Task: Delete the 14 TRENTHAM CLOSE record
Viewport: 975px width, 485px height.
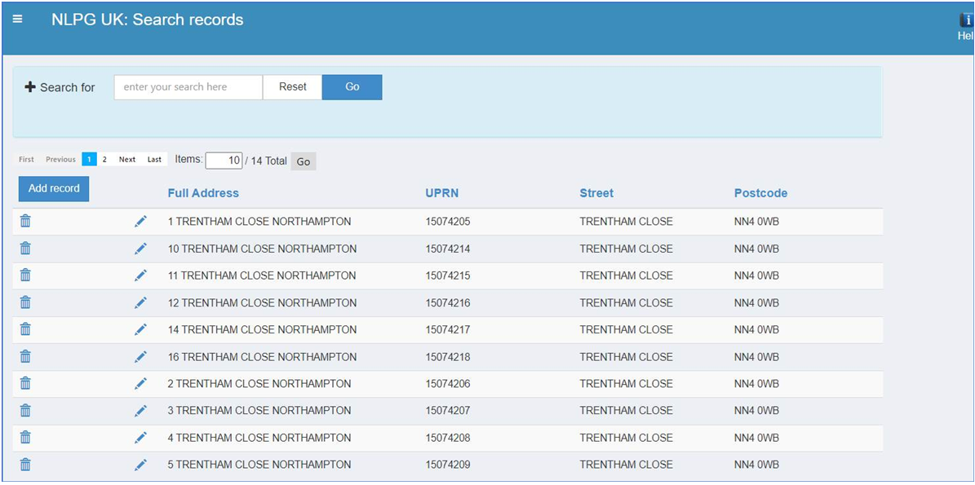Action: [x=25, y=329]
